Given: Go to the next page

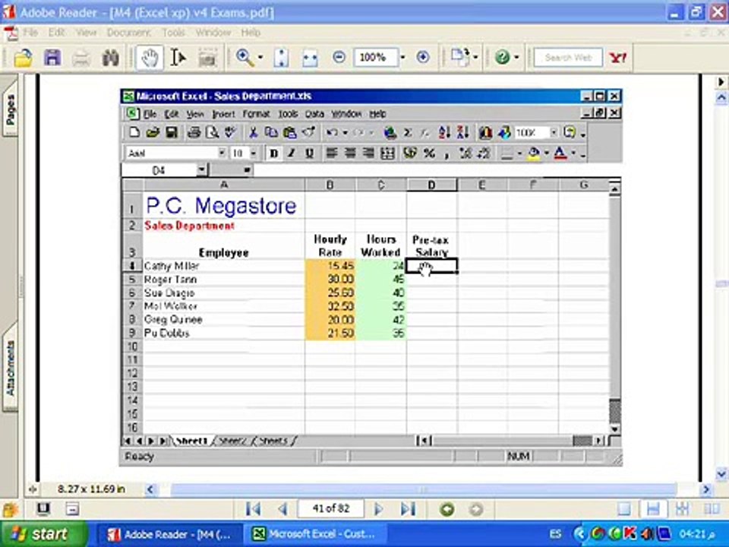Looking at the screenshot, I should point(379,509).
